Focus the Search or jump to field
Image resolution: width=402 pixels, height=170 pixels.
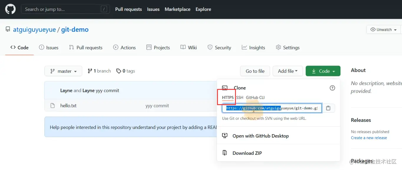click(x=65, y=9)
